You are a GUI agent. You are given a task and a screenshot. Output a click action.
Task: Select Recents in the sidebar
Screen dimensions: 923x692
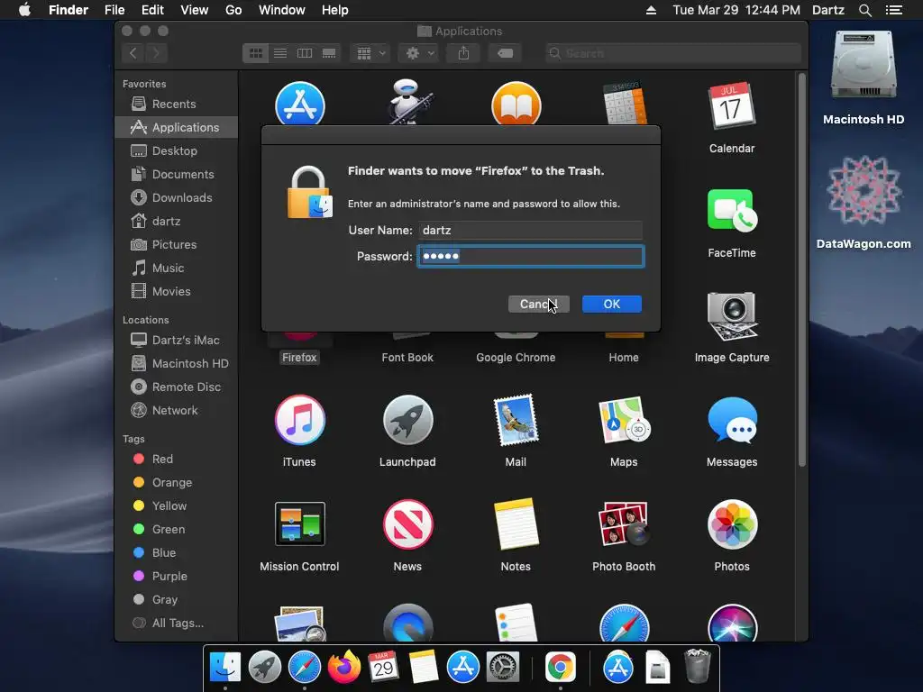click(177, 105)
